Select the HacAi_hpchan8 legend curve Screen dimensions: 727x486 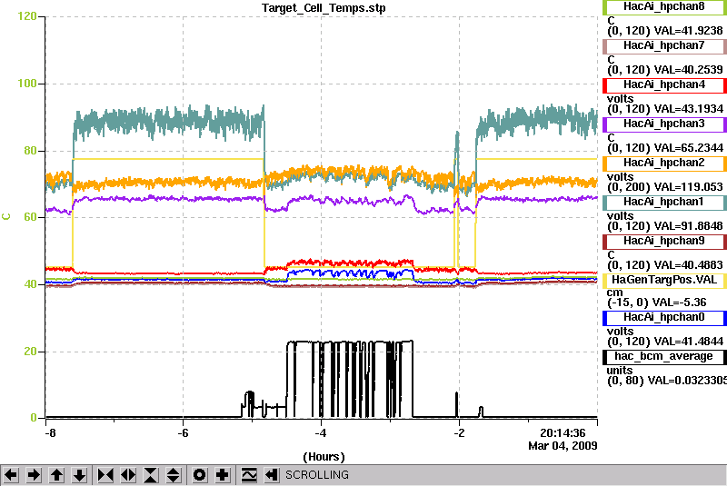tap(664, 6)
